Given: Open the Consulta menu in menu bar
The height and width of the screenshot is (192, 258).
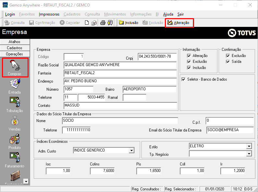Looking at the screenshot, I should click(x=92, y=14).
